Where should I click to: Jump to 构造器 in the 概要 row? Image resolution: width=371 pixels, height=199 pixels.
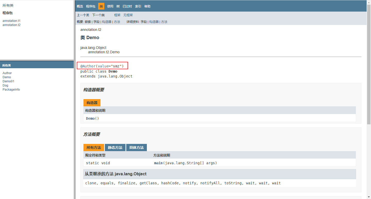tap(107, 22)
